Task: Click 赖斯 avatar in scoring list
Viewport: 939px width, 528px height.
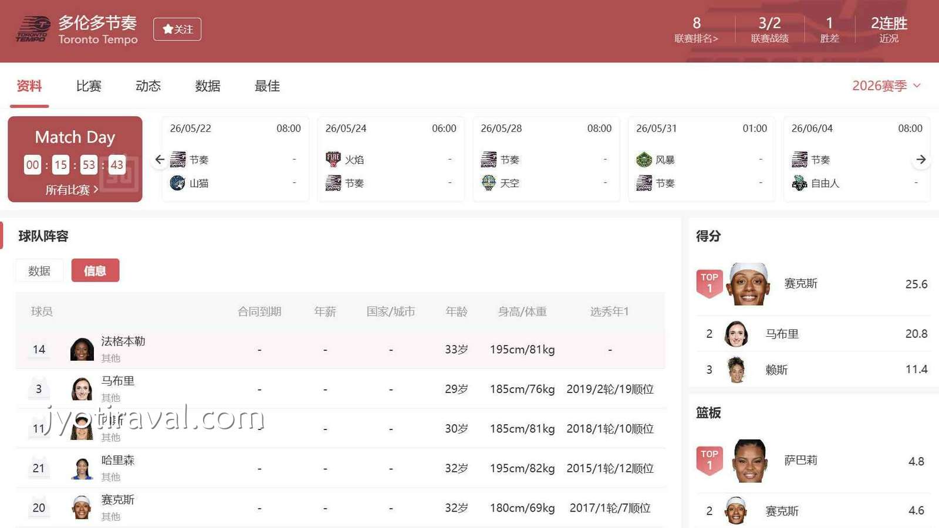Action: tap(736, 370)
